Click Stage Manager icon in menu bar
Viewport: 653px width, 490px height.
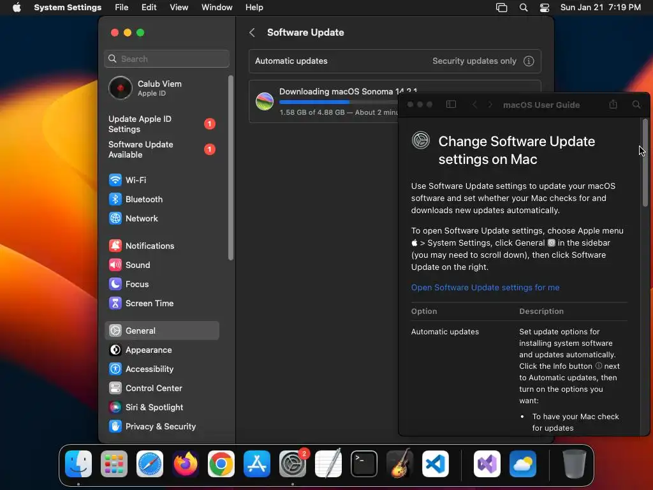(x=501, y=8)
